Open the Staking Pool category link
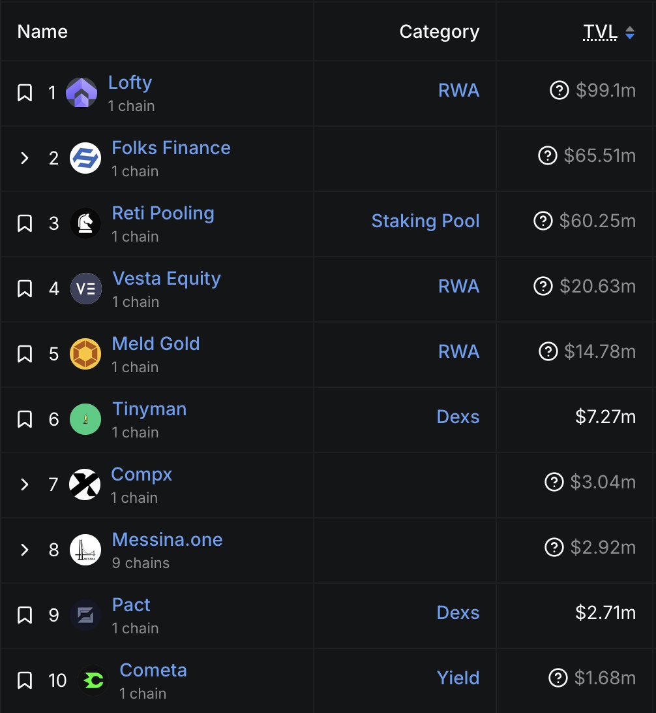This screenshot has height=713, width=656. (425, 221)
